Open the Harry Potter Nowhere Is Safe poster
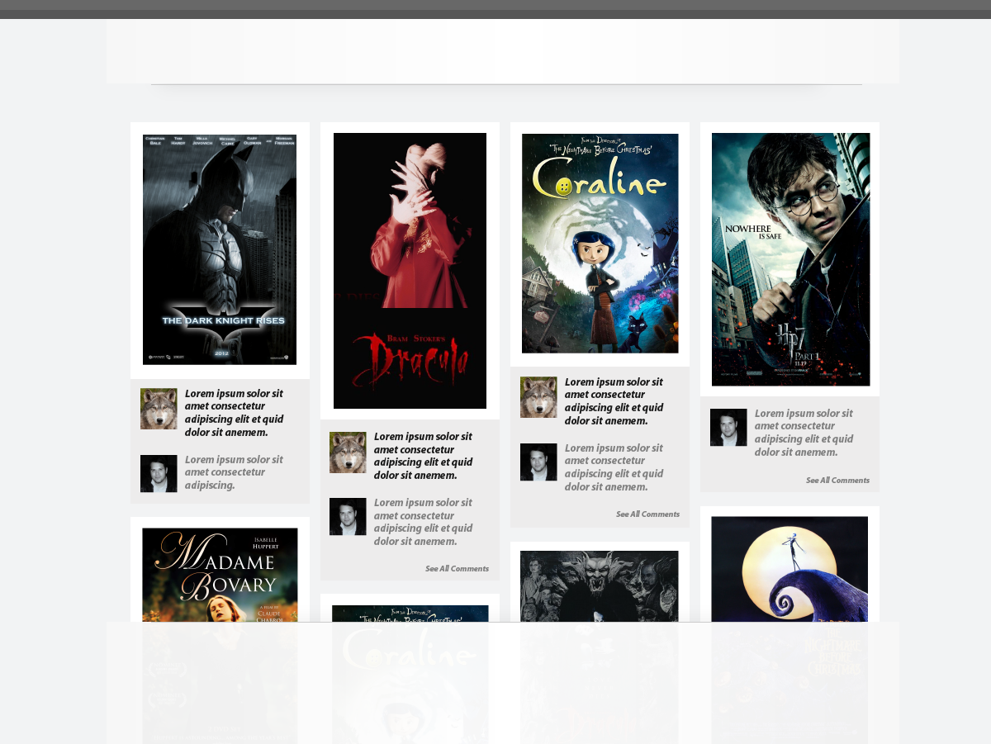The image size is (991, 744). click(790, 259)
